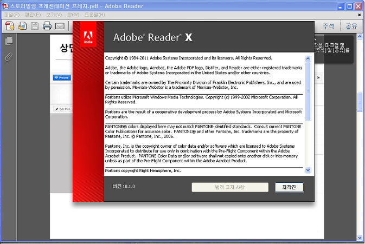This screenshot has height=244, width=365.
Task: Click the save floppy disk icon
Action: click(x=35, y=26)
